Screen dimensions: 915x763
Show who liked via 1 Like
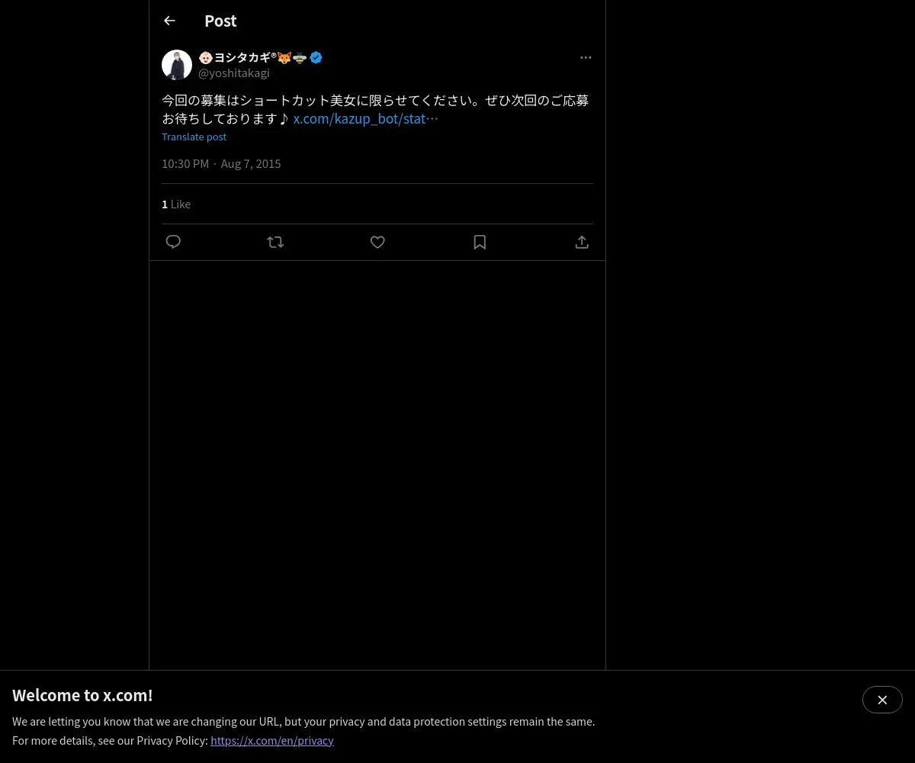176,204
